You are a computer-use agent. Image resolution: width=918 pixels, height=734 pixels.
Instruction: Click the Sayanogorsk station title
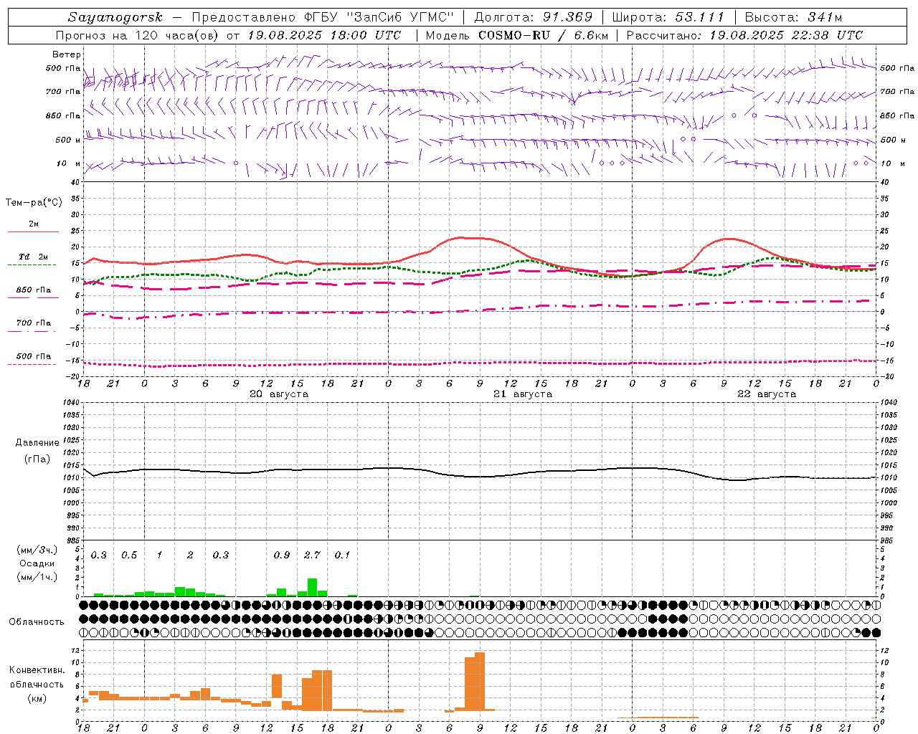pos(115,17)
